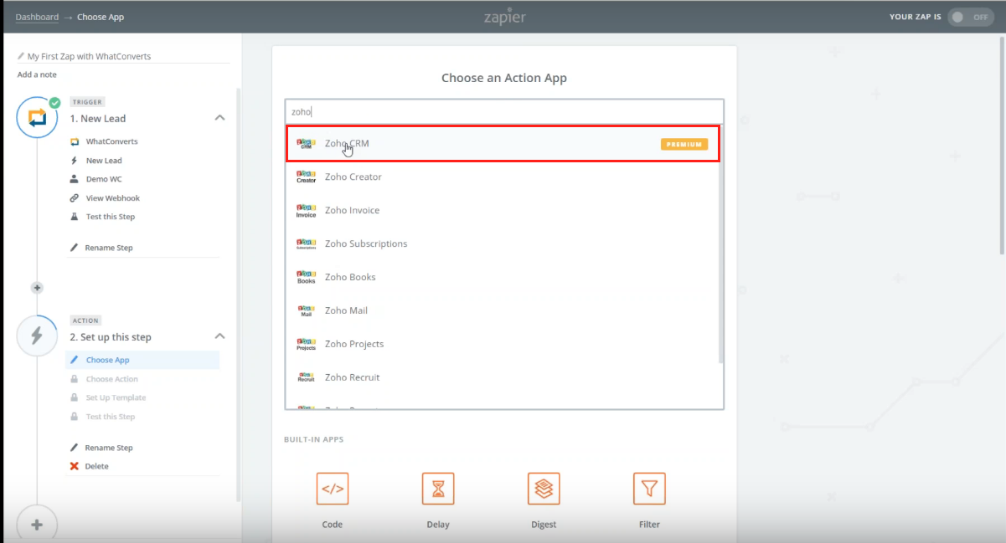Toggle the Your Zap Is OFF switch

point(970,17)
